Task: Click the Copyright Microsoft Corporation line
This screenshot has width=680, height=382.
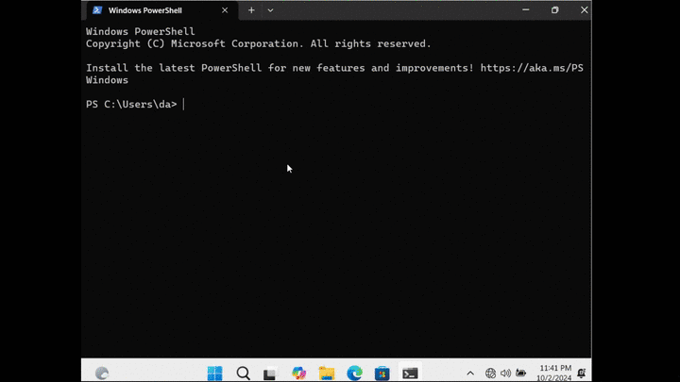Action: (259, 43)
